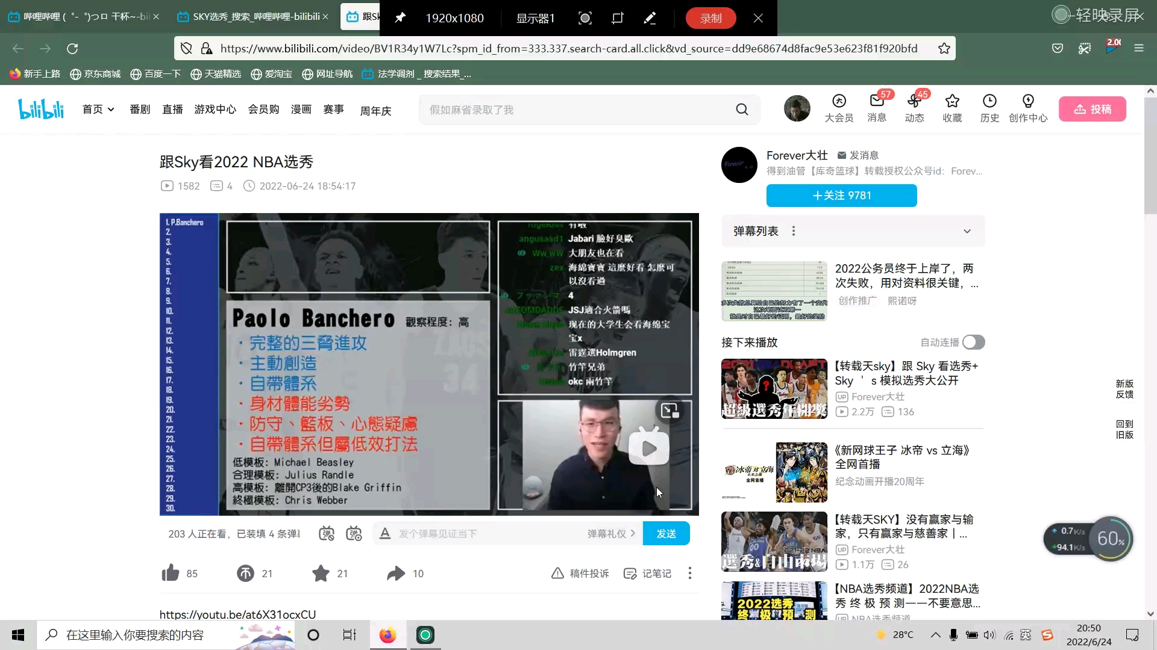Image resolution: width=1157 pixels, height=650 pixels.
Task: Open thumbnail of 跟 Sky 看选秀 video
Action: (x=774, y=389)
